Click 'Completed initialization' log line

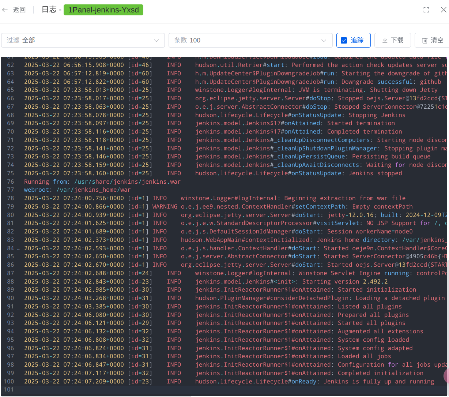pyautogui.click(x=224, y=373)
